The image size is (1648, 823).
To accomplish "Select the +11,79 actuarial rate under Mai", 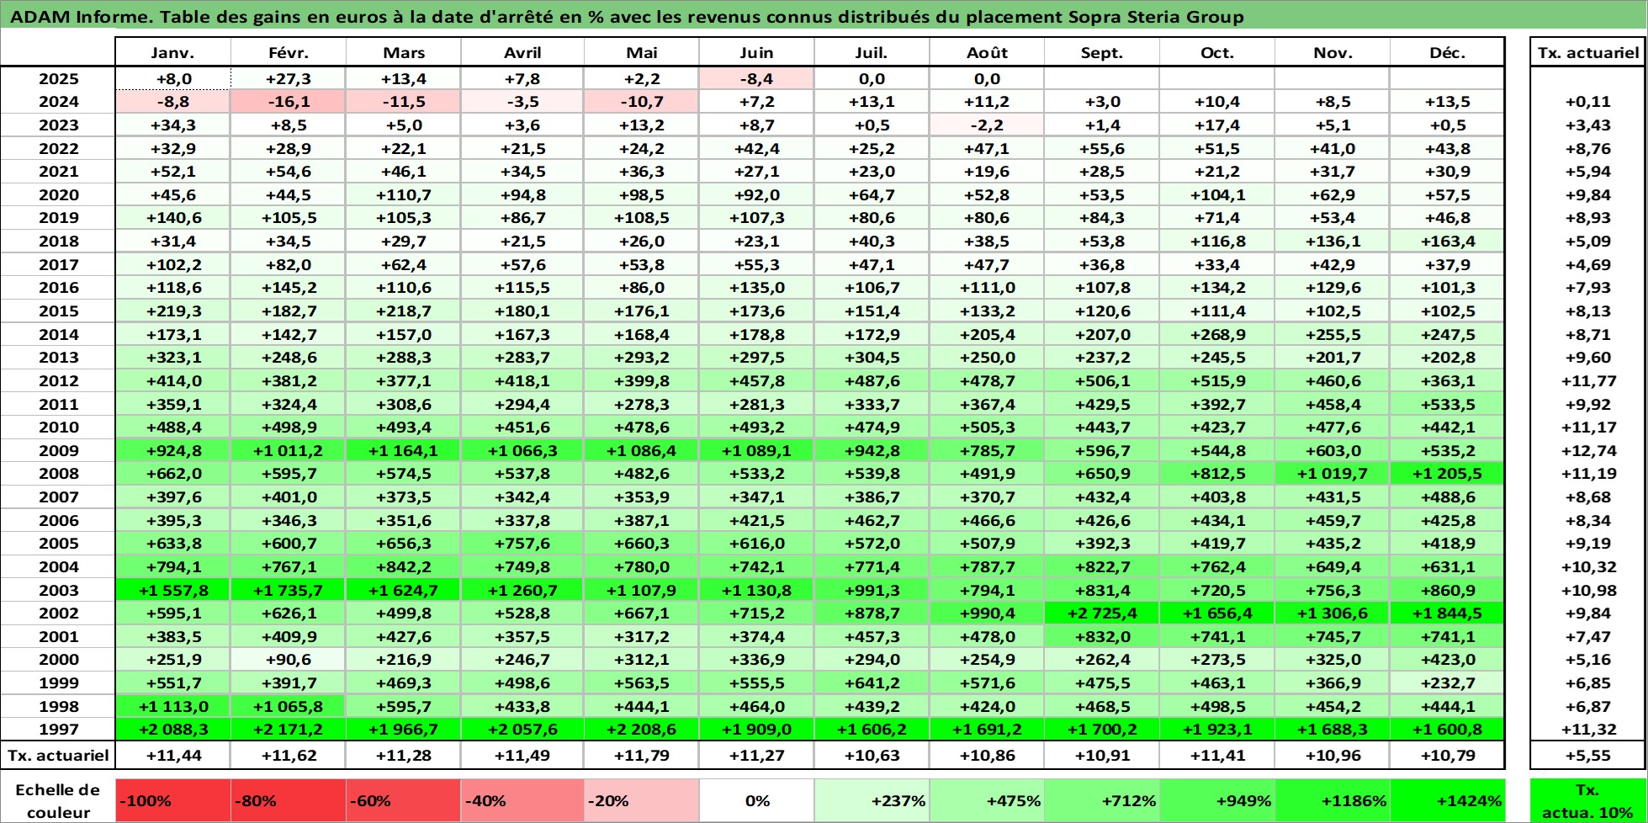I will coord(642,755).
